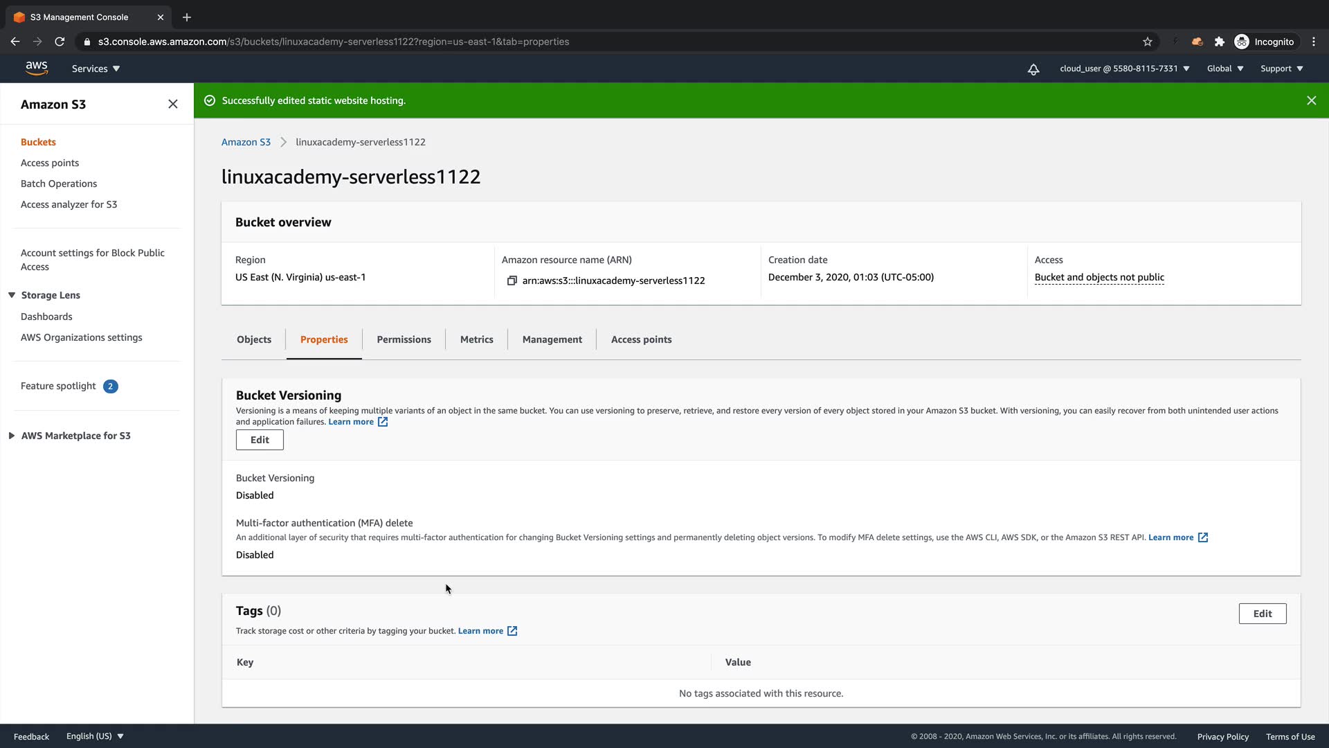Open the Services dropdown menu
The width and height of the screenshot is (1329, 748).
click(96, 69)
